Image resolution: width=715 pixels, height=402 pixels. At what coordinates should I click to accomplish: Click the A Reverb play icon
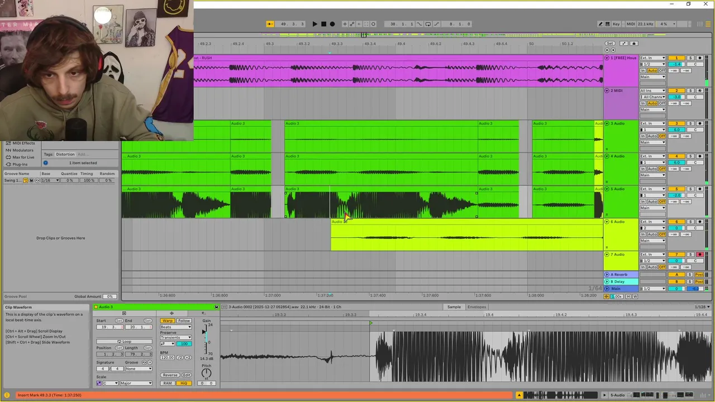click(607, 275)
